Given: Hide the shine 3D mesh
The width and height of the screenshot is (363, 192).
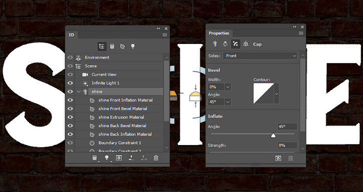Looking at the screenshot, I should (70, 91).
